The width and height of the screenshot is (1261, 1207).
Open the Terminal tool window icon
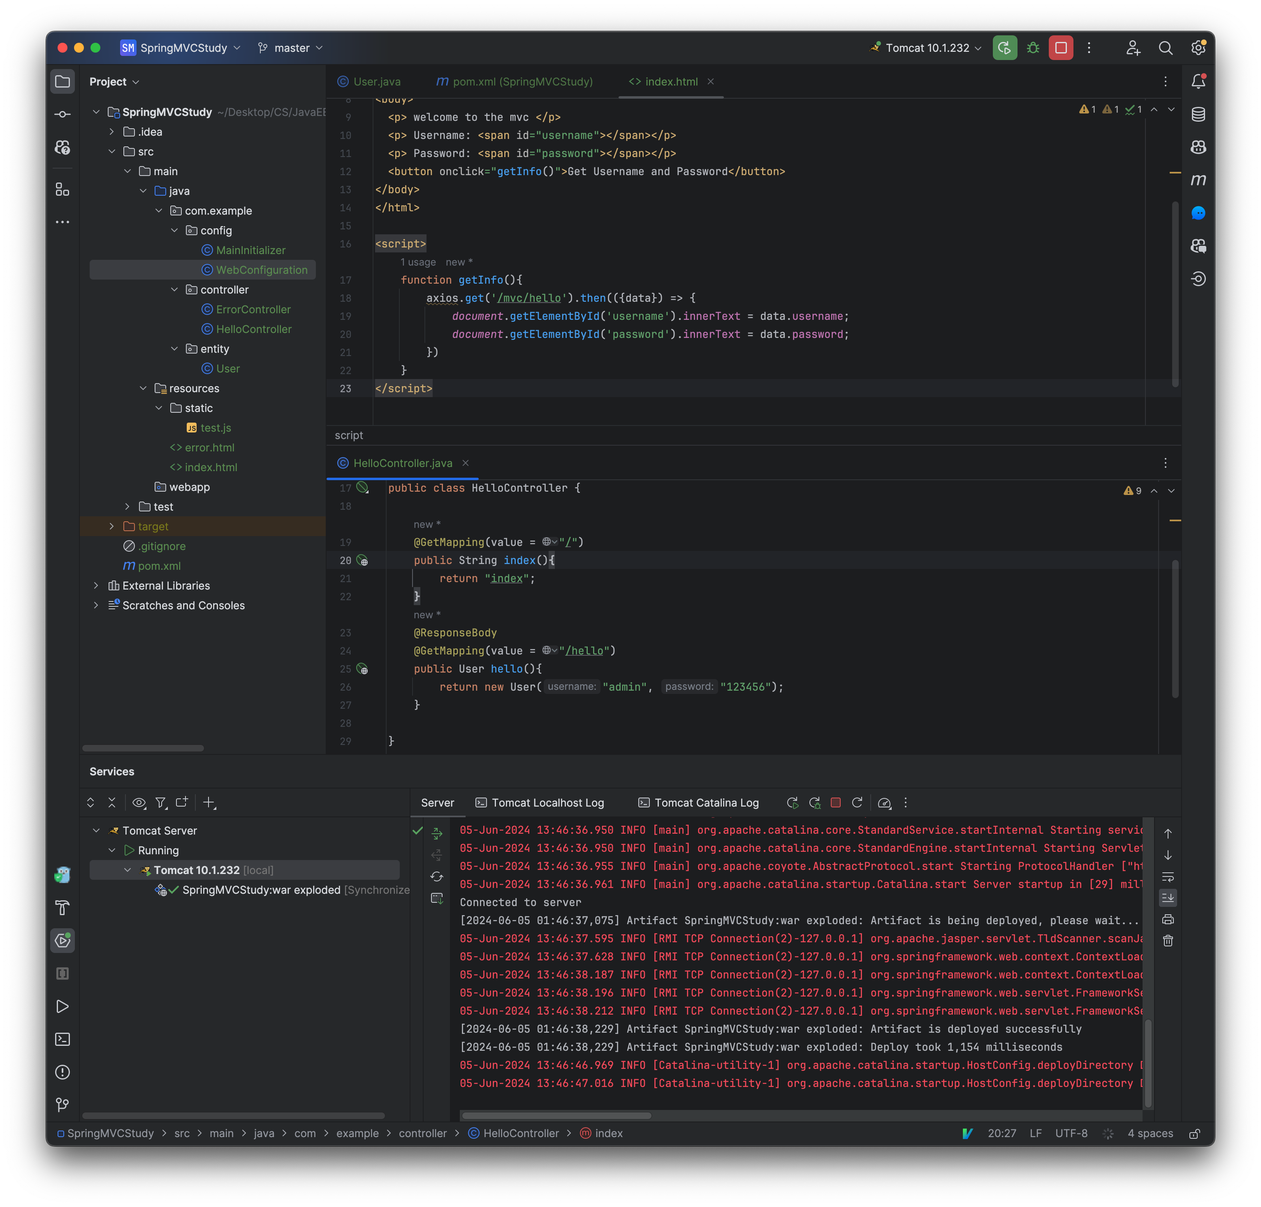pyautogui.click(x=62, y=1039)
